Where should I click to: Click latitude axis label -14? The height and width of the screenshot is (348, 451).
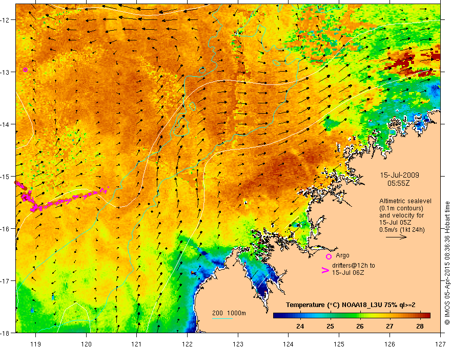pyautogui.click(x=6, y=124)
